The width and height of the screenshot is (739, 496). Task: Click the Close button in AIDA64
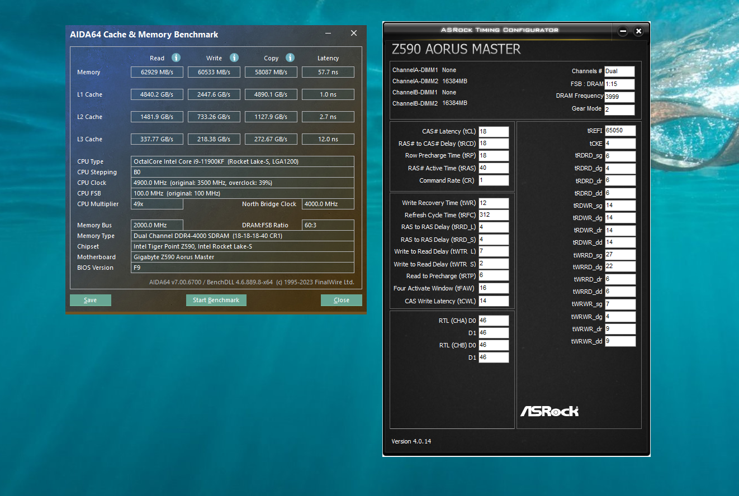tap(342, 301)
